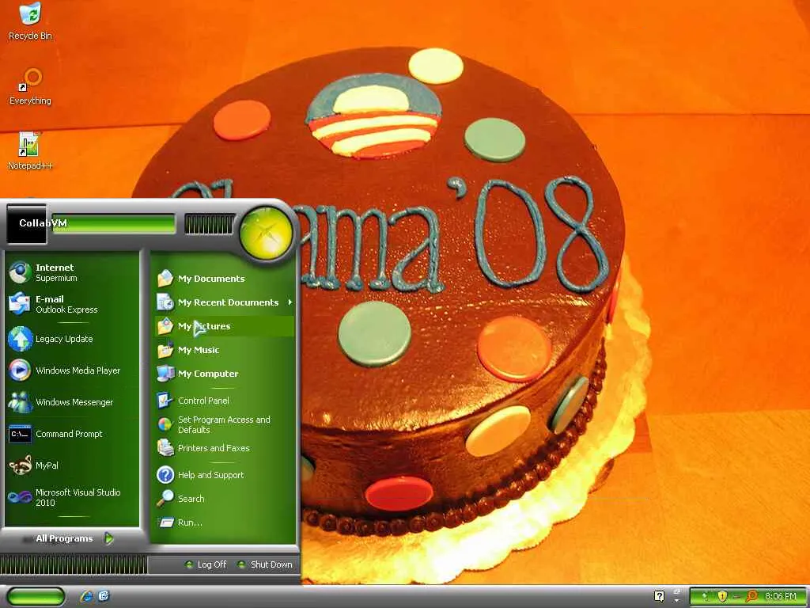Open the My Music folder
The height and width of the screenshot is (608, 810).
(x=224, y=350)
